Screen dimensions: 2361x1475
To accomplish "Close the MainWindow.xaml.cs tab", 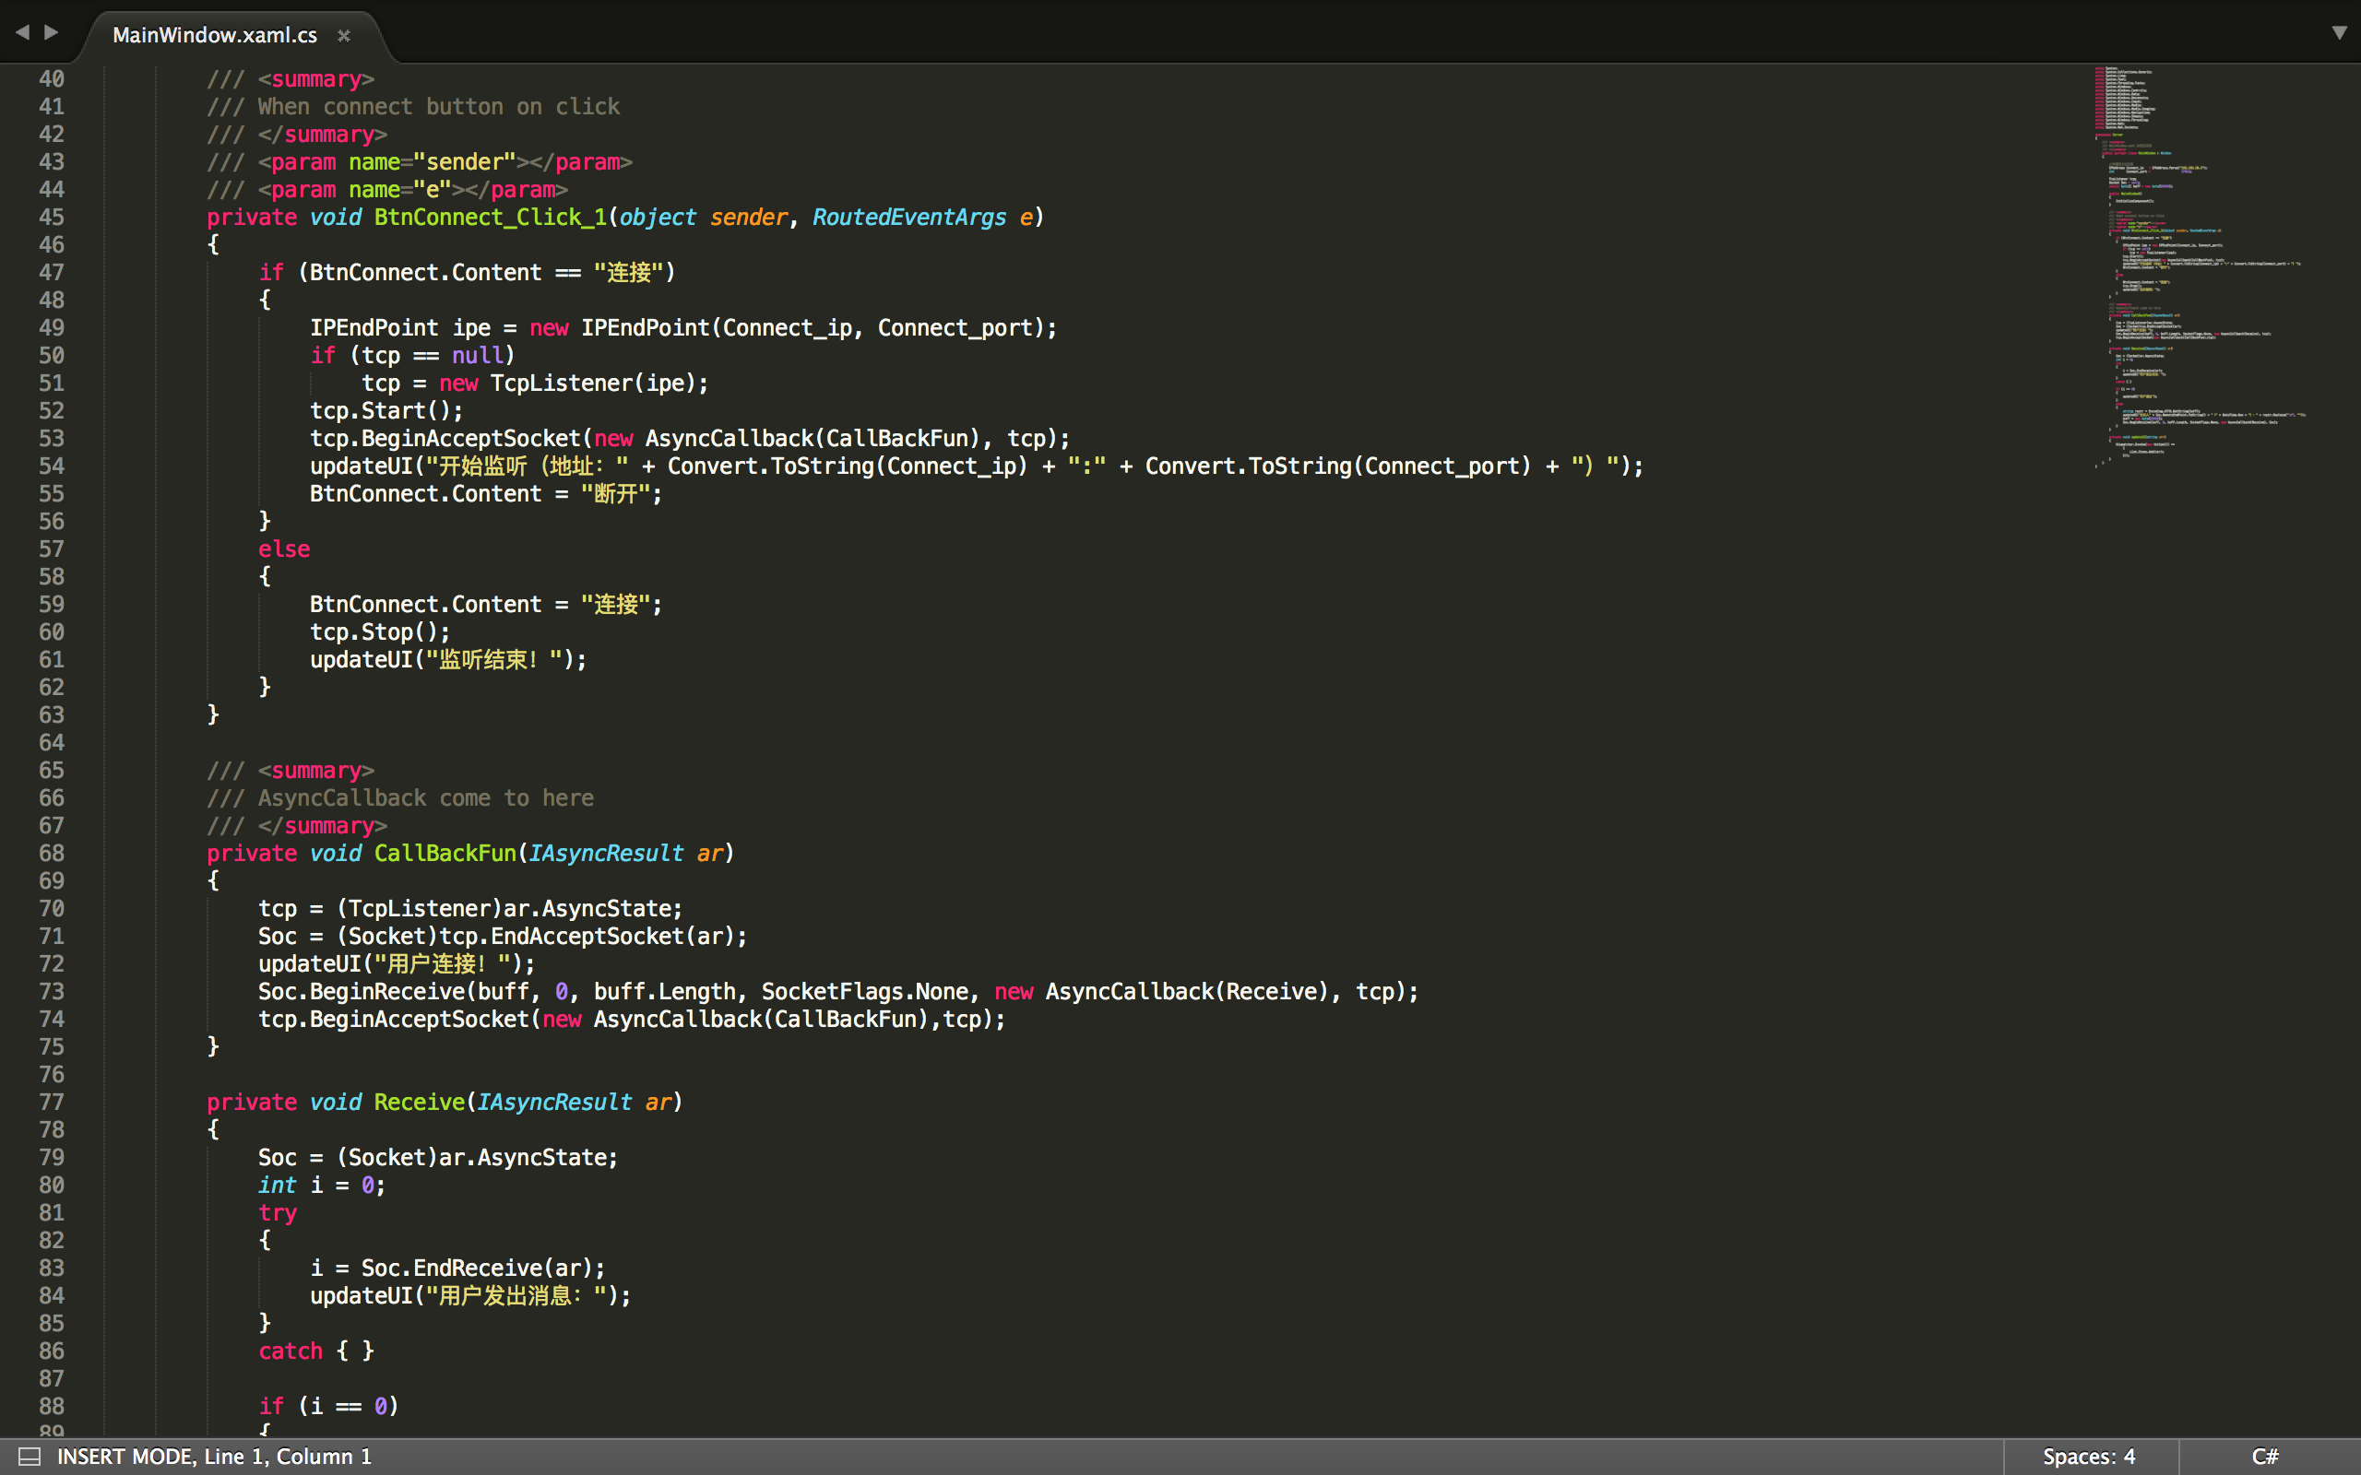I will click(x=343, y=35).
